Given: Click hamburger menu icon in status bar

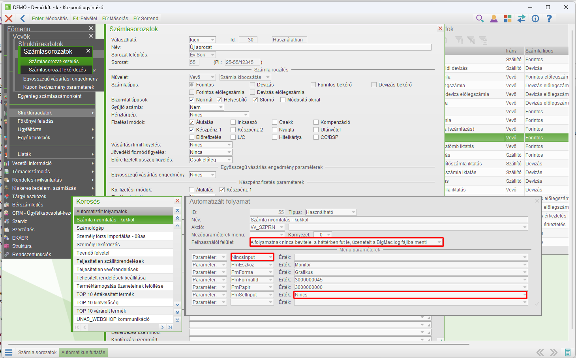Looking at the screenshot, I should pos(9,352).
